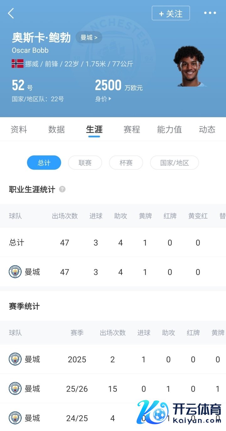226x431 pixels.
Task: Tap the club crest in the 2025 season row
Action: [x=15, y=359]
